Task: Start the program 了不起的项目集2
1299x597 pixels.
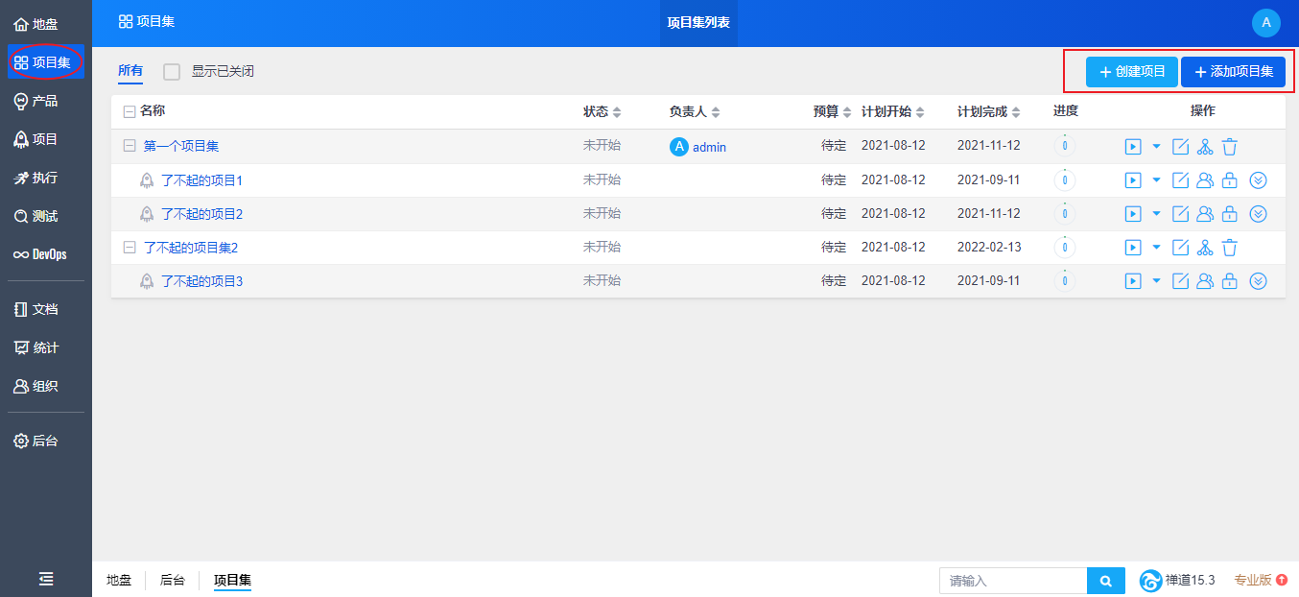Action: pyautogui.click(x=1133, y=248)
